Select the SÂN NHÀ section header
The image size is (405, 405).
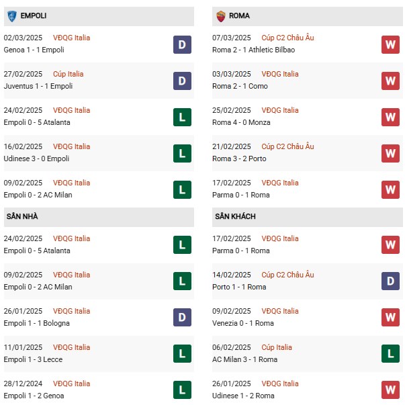click(24, 217)
